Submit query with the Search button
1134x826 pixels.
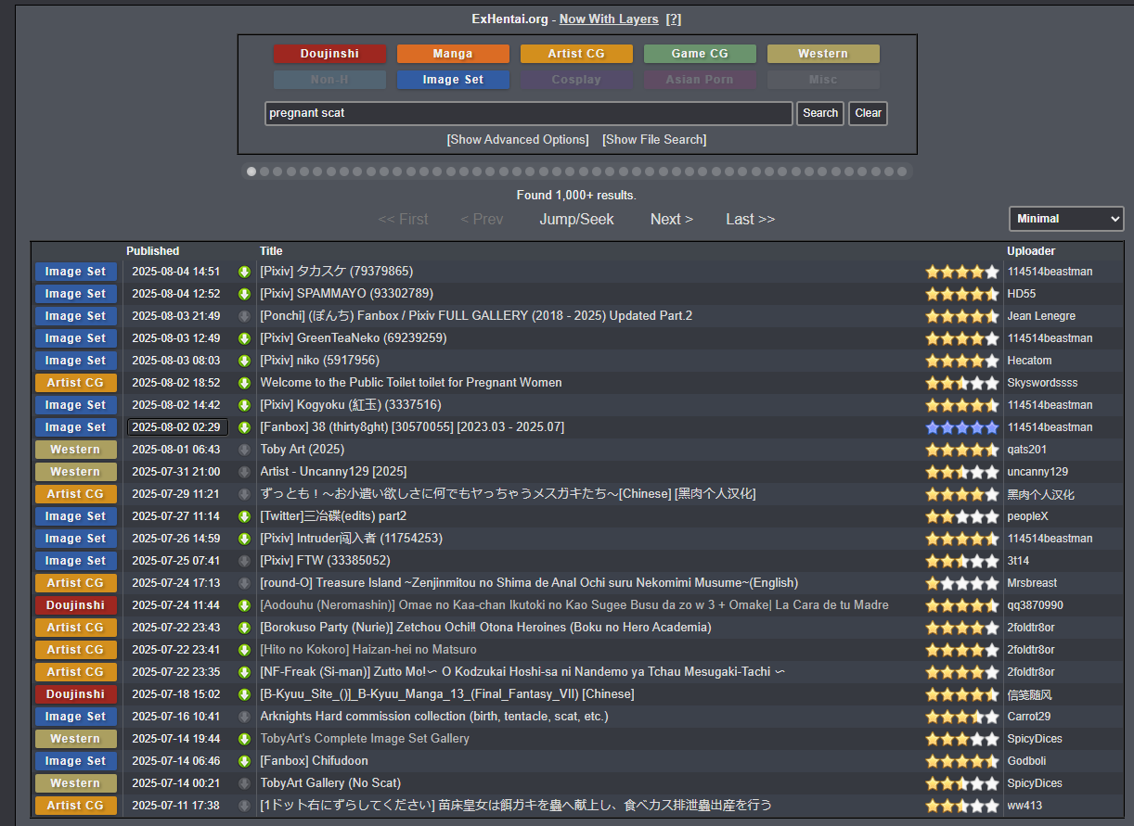point(820,113)
